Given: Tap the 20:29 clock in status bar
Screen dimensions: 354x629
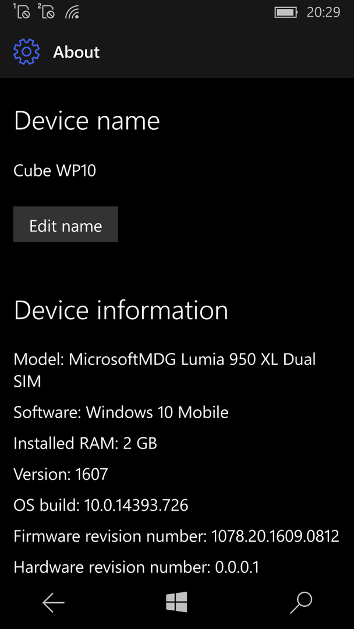Looking at the screenshot, I should point(323,12).
